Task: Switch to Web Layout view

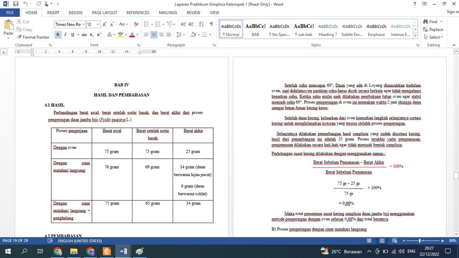Action: [x=394, y=241]
